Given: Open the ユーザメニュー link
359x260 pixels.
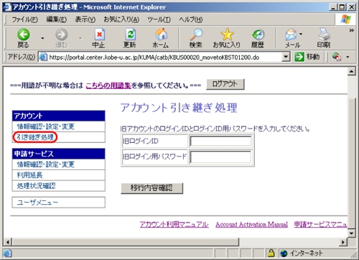Looking at the screenshot, I should 37,203.
